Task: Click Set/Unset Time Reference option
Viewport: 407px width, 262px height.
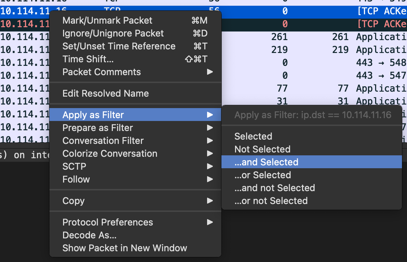Action: pos(119,46)
